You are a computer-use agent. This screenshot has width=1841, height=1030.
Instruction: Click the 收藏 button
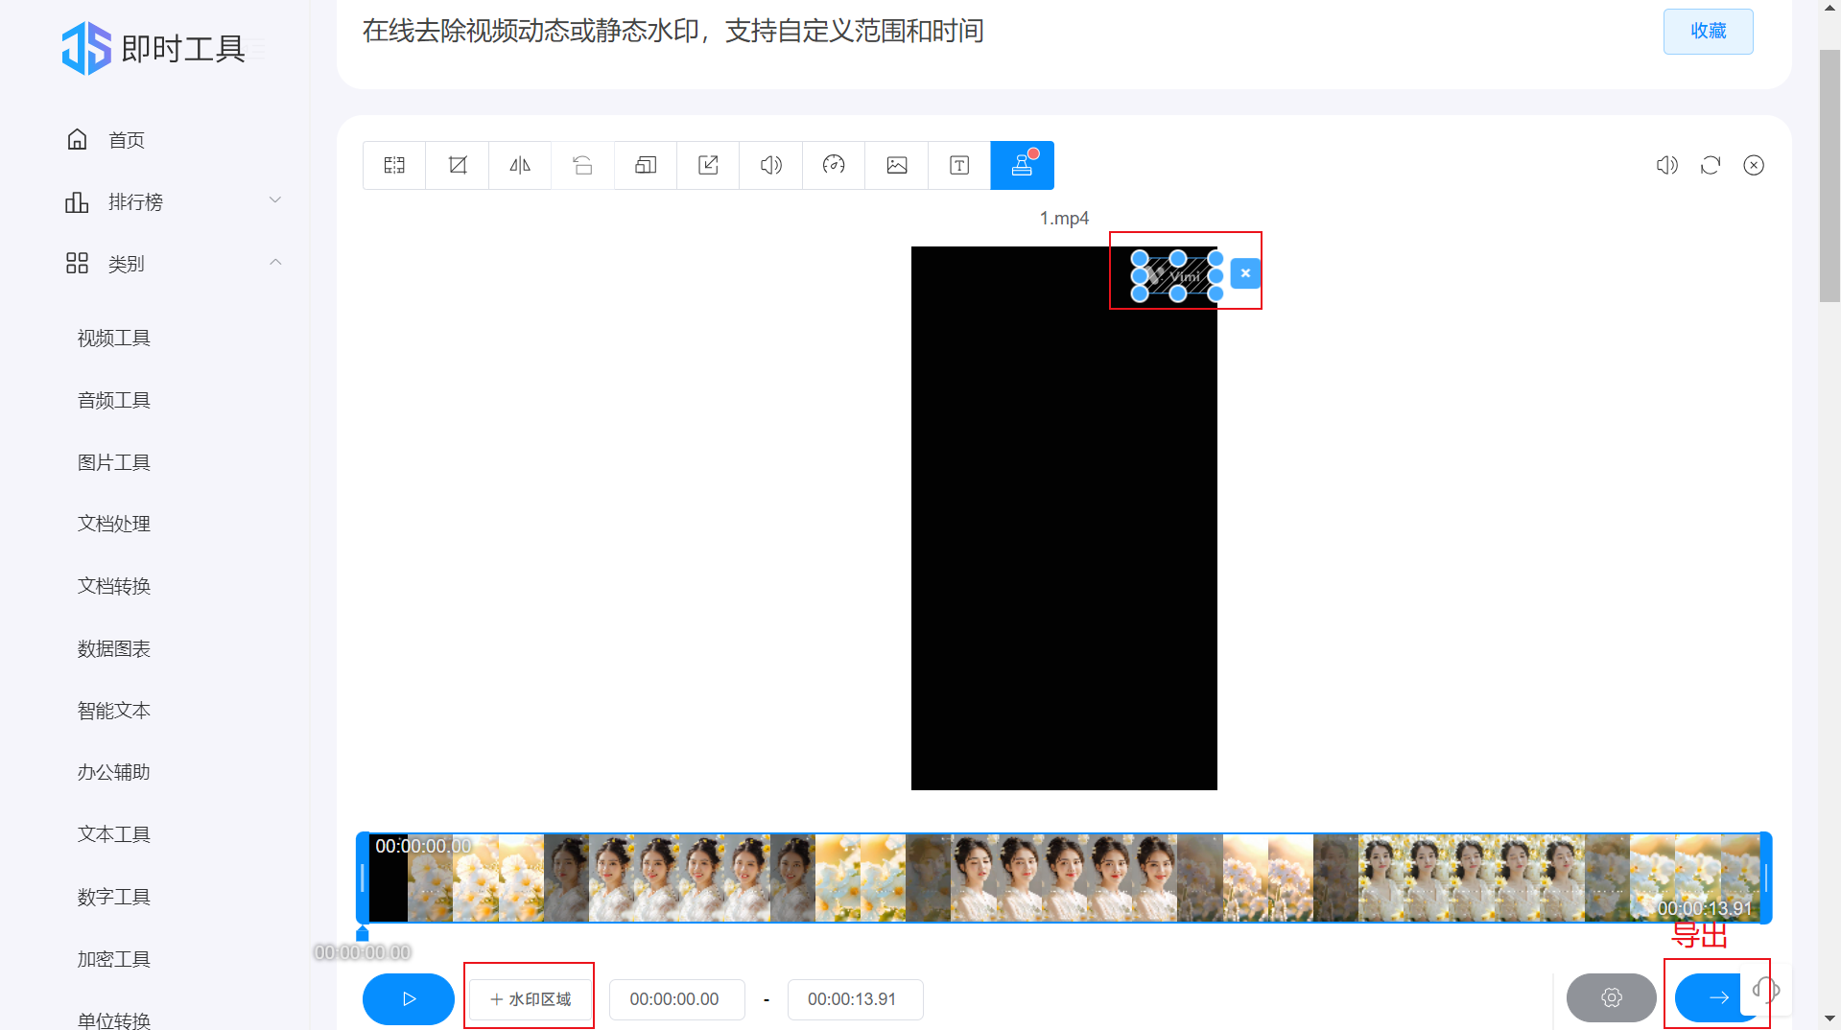point(1708,32)
